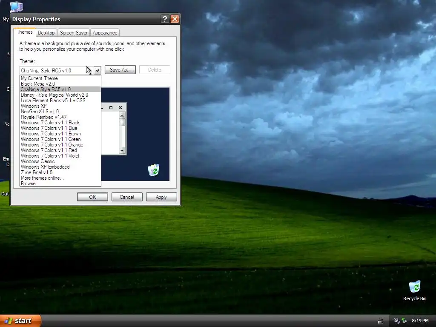The width and height of the screenshot is (436, 327).
Task: Choose the Windows Classic theme
Action: [60, 161]
